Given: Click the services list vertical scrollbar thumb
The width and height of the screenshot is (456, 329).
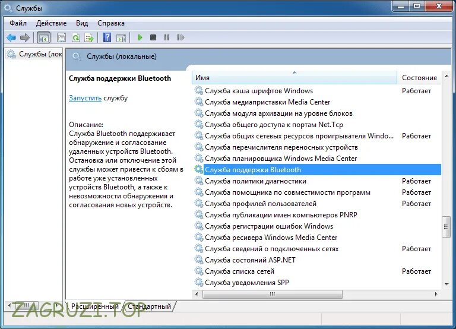Looking at the screenshot, I should point(446,227).
